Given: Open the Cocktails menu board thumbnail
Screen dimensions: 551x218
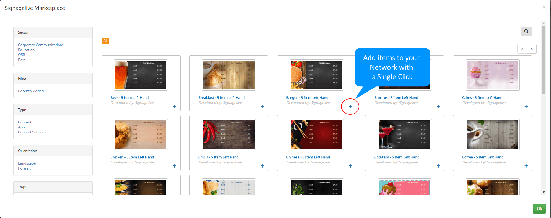Looking at the screenshot, I should (405, 135).
